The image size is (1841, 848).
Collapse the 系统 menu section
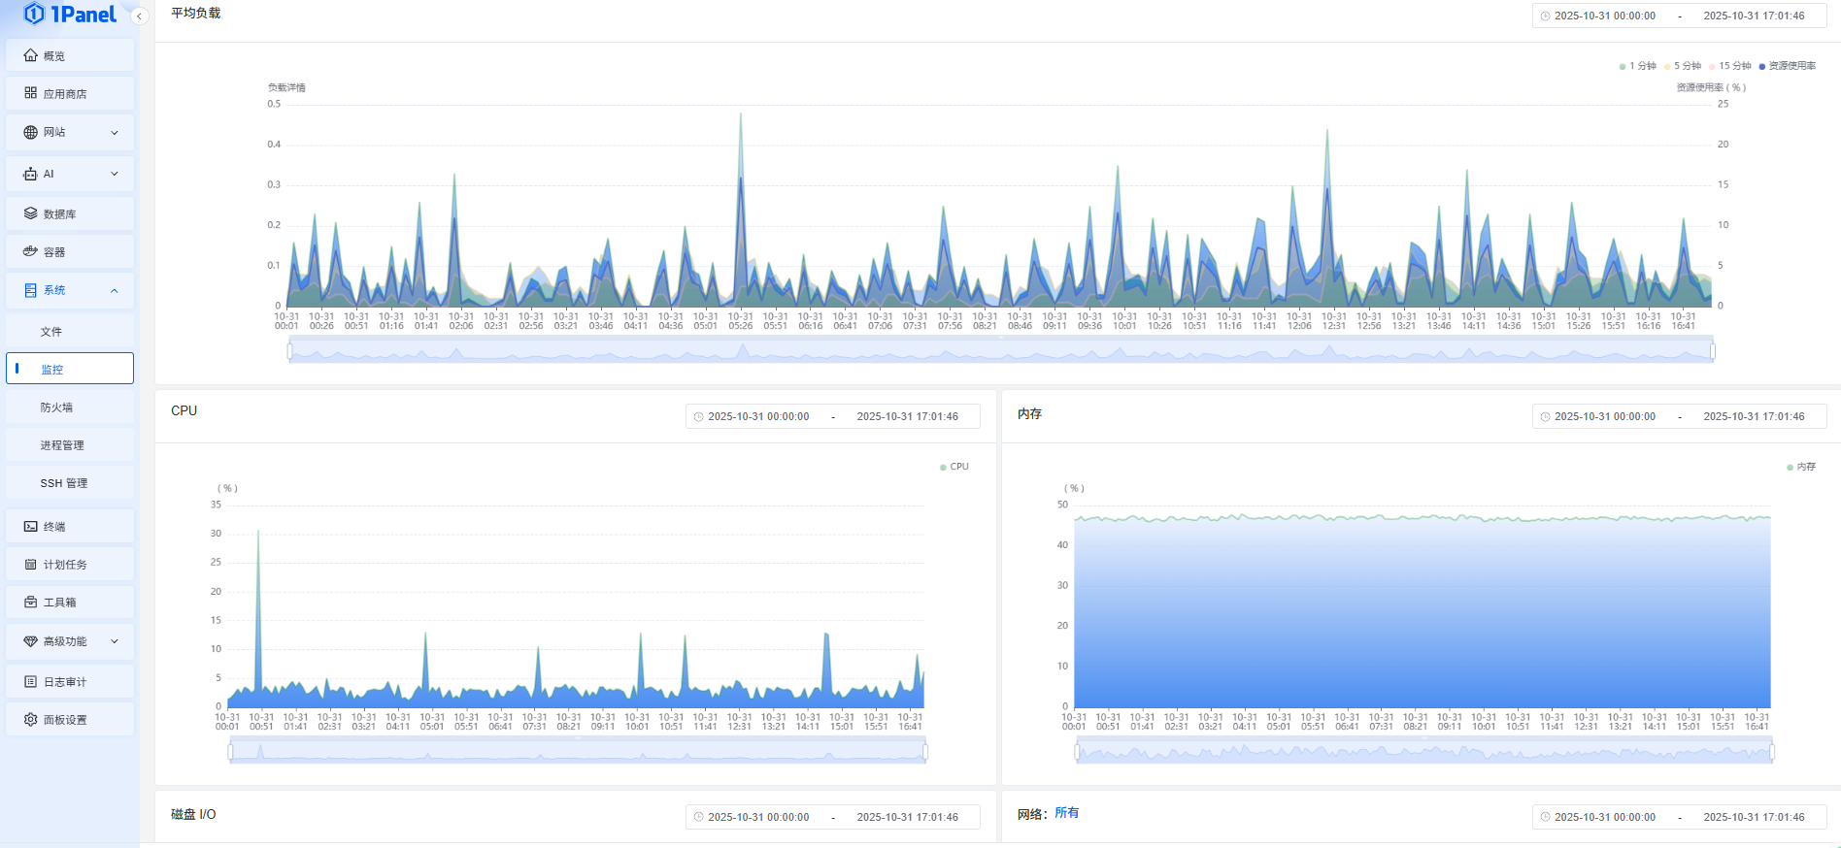point(115,290)
